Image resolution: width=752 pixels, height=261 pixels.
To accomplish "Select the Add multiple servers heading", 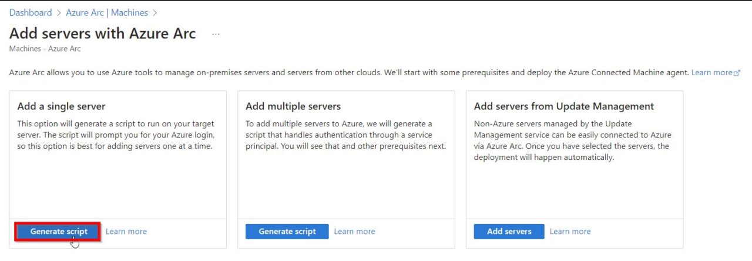I will coord(293,106).
